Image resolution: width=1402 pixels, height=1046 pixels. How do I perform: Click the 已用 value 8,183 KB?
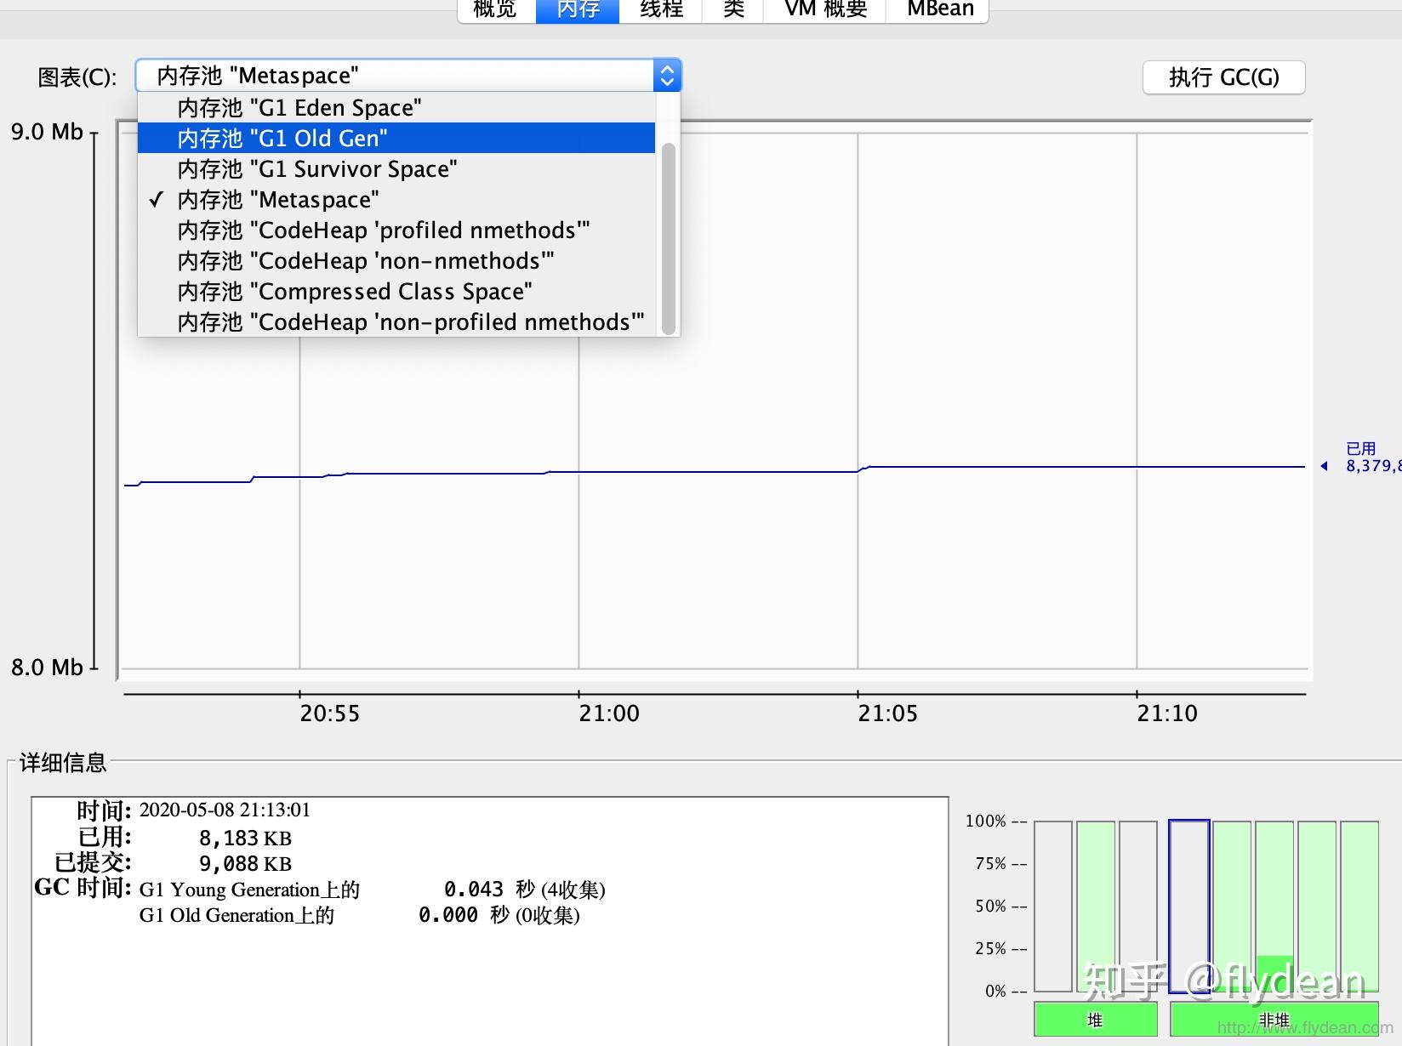coord(245,839)
